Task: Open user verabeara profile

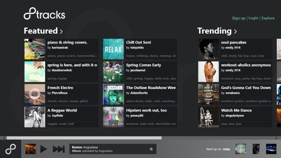Action: tap(232, 93)
